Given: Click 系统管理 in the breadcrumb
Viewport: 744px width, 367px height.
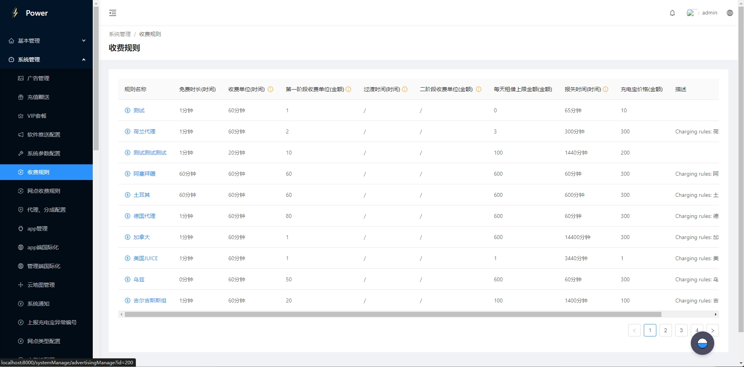Looking at the screenshot, I should (120, 34).
